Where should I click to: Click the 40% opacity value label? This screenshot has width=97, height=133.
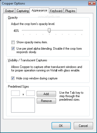point(16,31)
